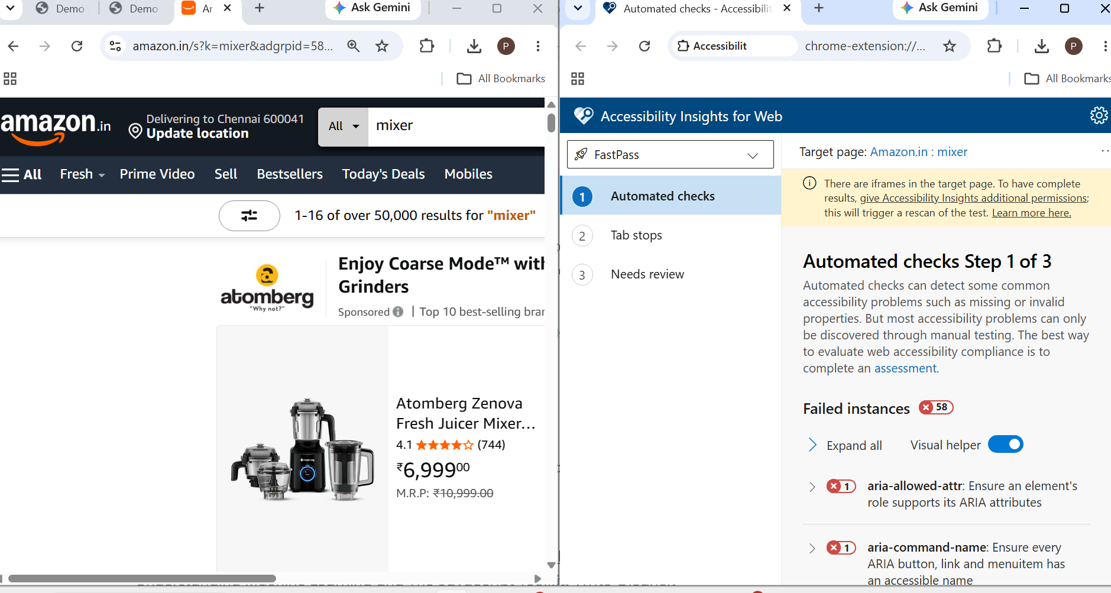Open Sell in Amazon nav

click(x=226, y=174)
